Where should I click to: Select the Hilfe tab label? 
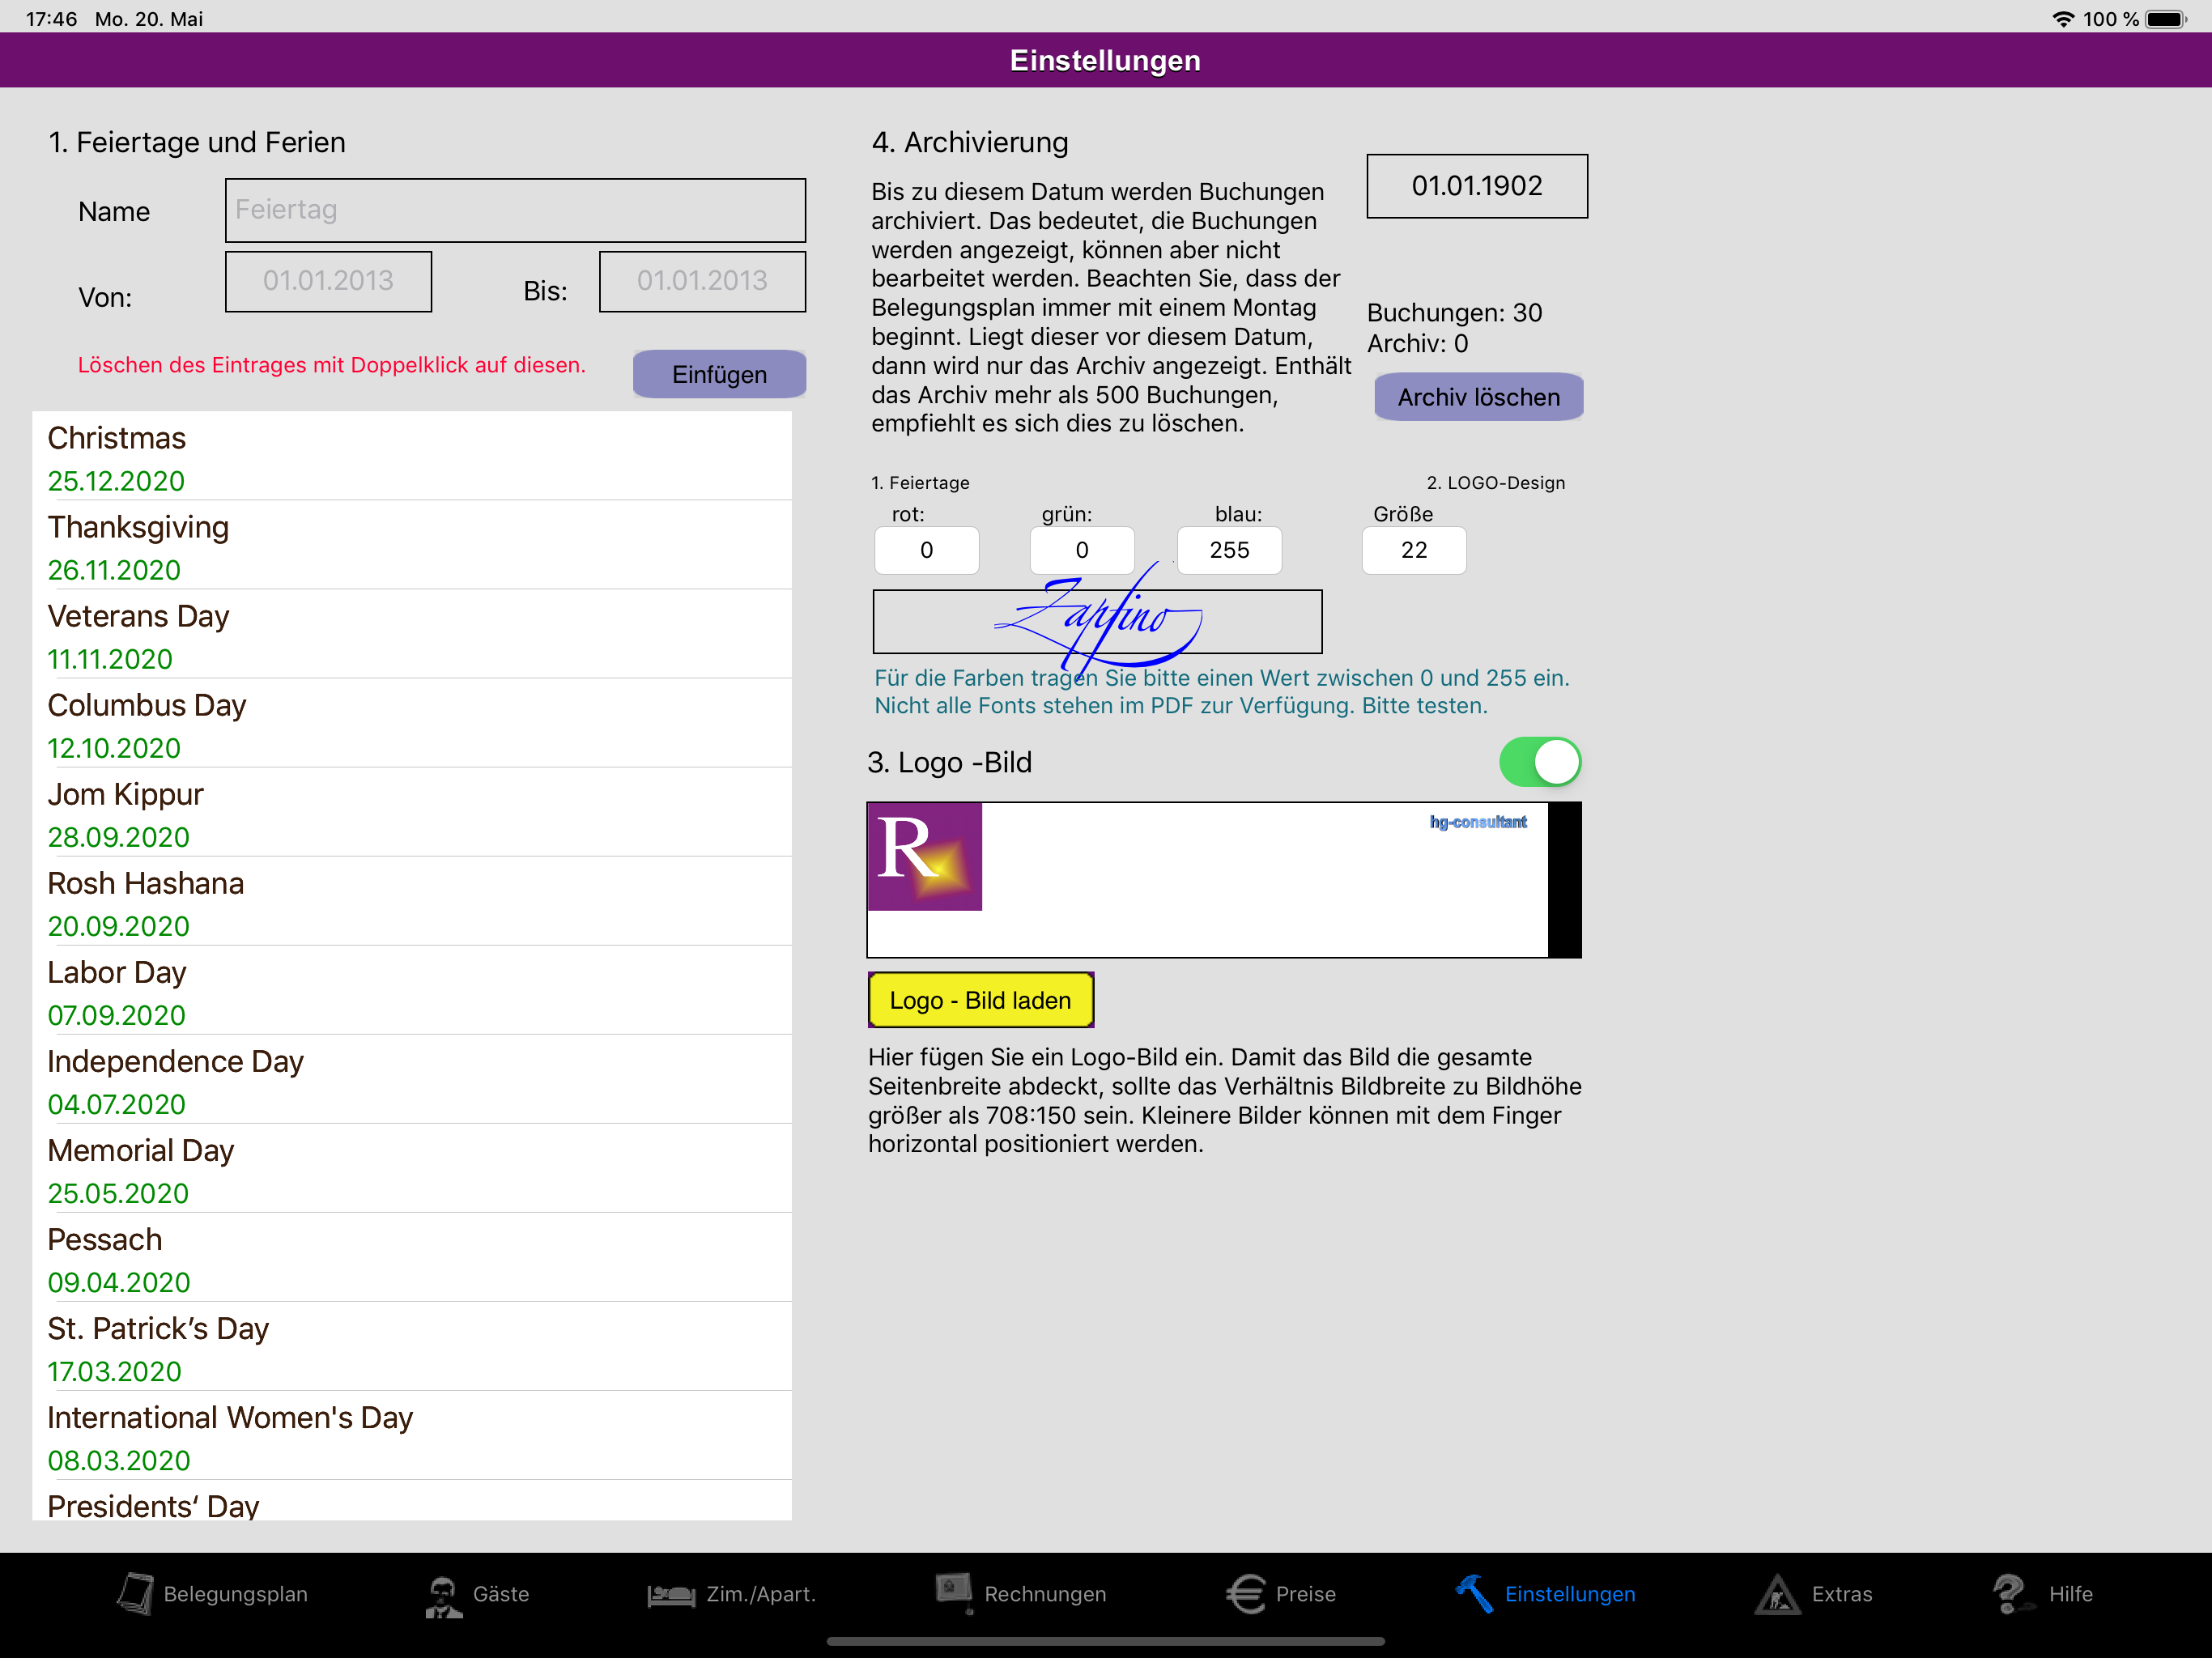[x=2070, y=1594]
